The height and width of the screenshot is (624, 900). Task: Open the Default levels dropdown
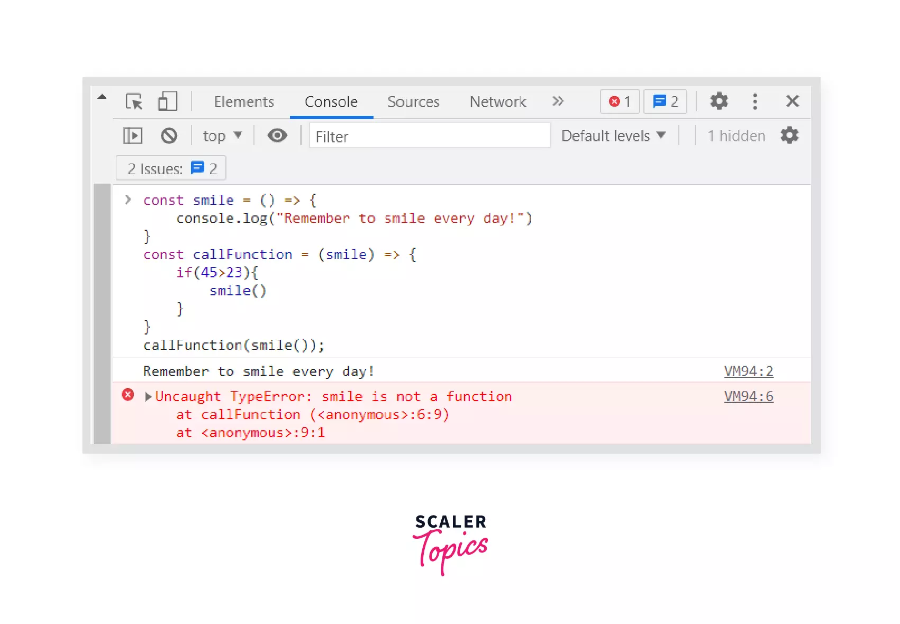pos(613,136)
